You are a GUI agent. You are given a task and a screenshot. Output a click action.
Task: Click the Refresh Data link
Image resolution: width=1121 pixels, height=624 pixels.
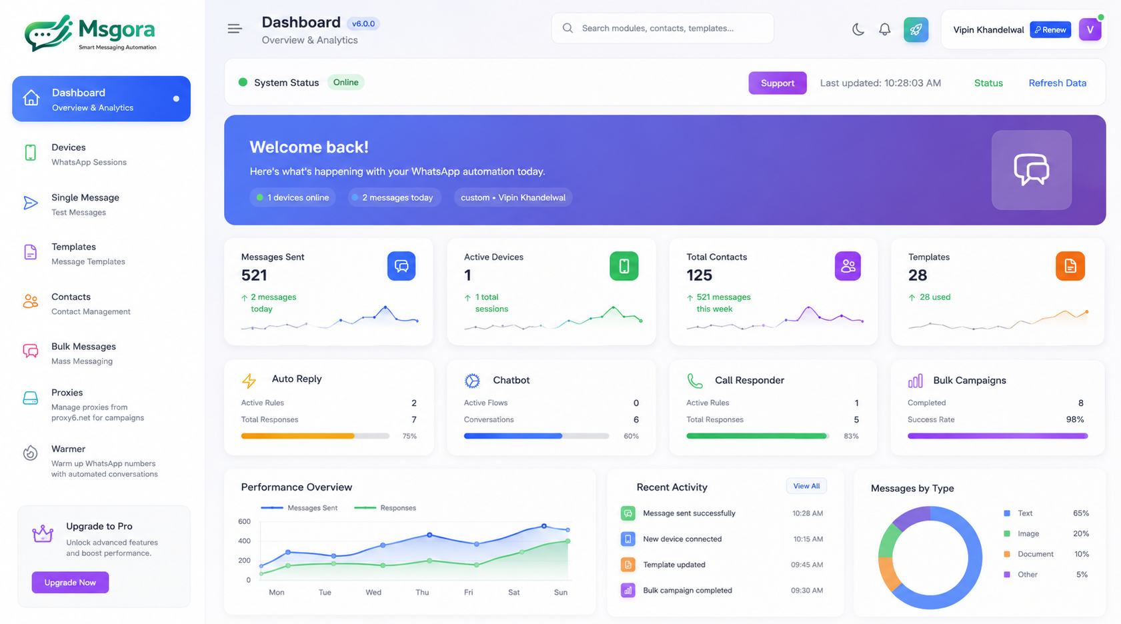[x=1057, y=83]
